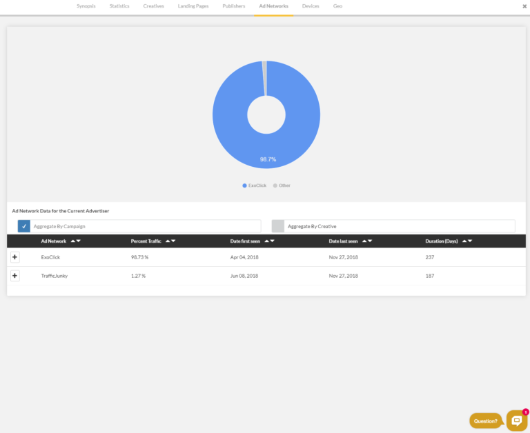Image resolution: width=530 pixels, height=433 pixels.
Task: Enable Aggregate By Creative checkbox
Action: click(x=277, y=226)
